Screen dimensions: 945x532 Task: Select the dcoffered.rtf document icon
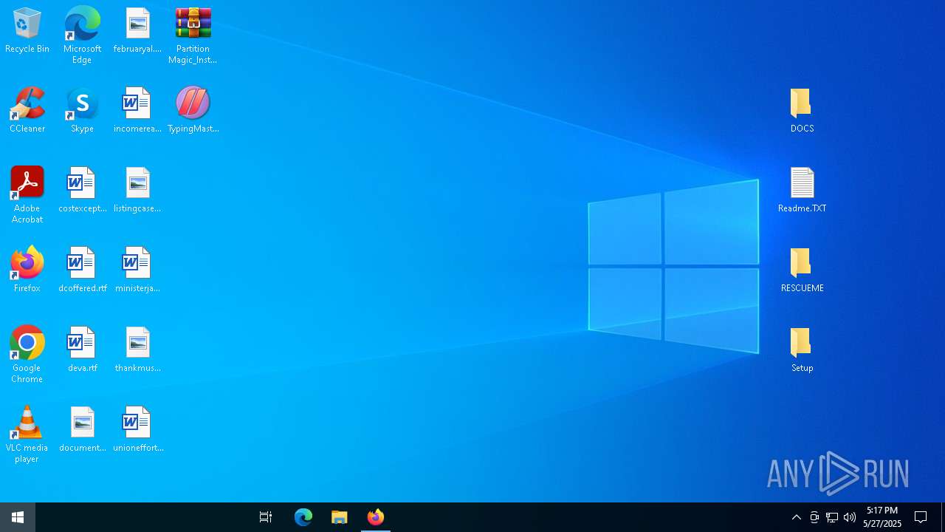82,270
